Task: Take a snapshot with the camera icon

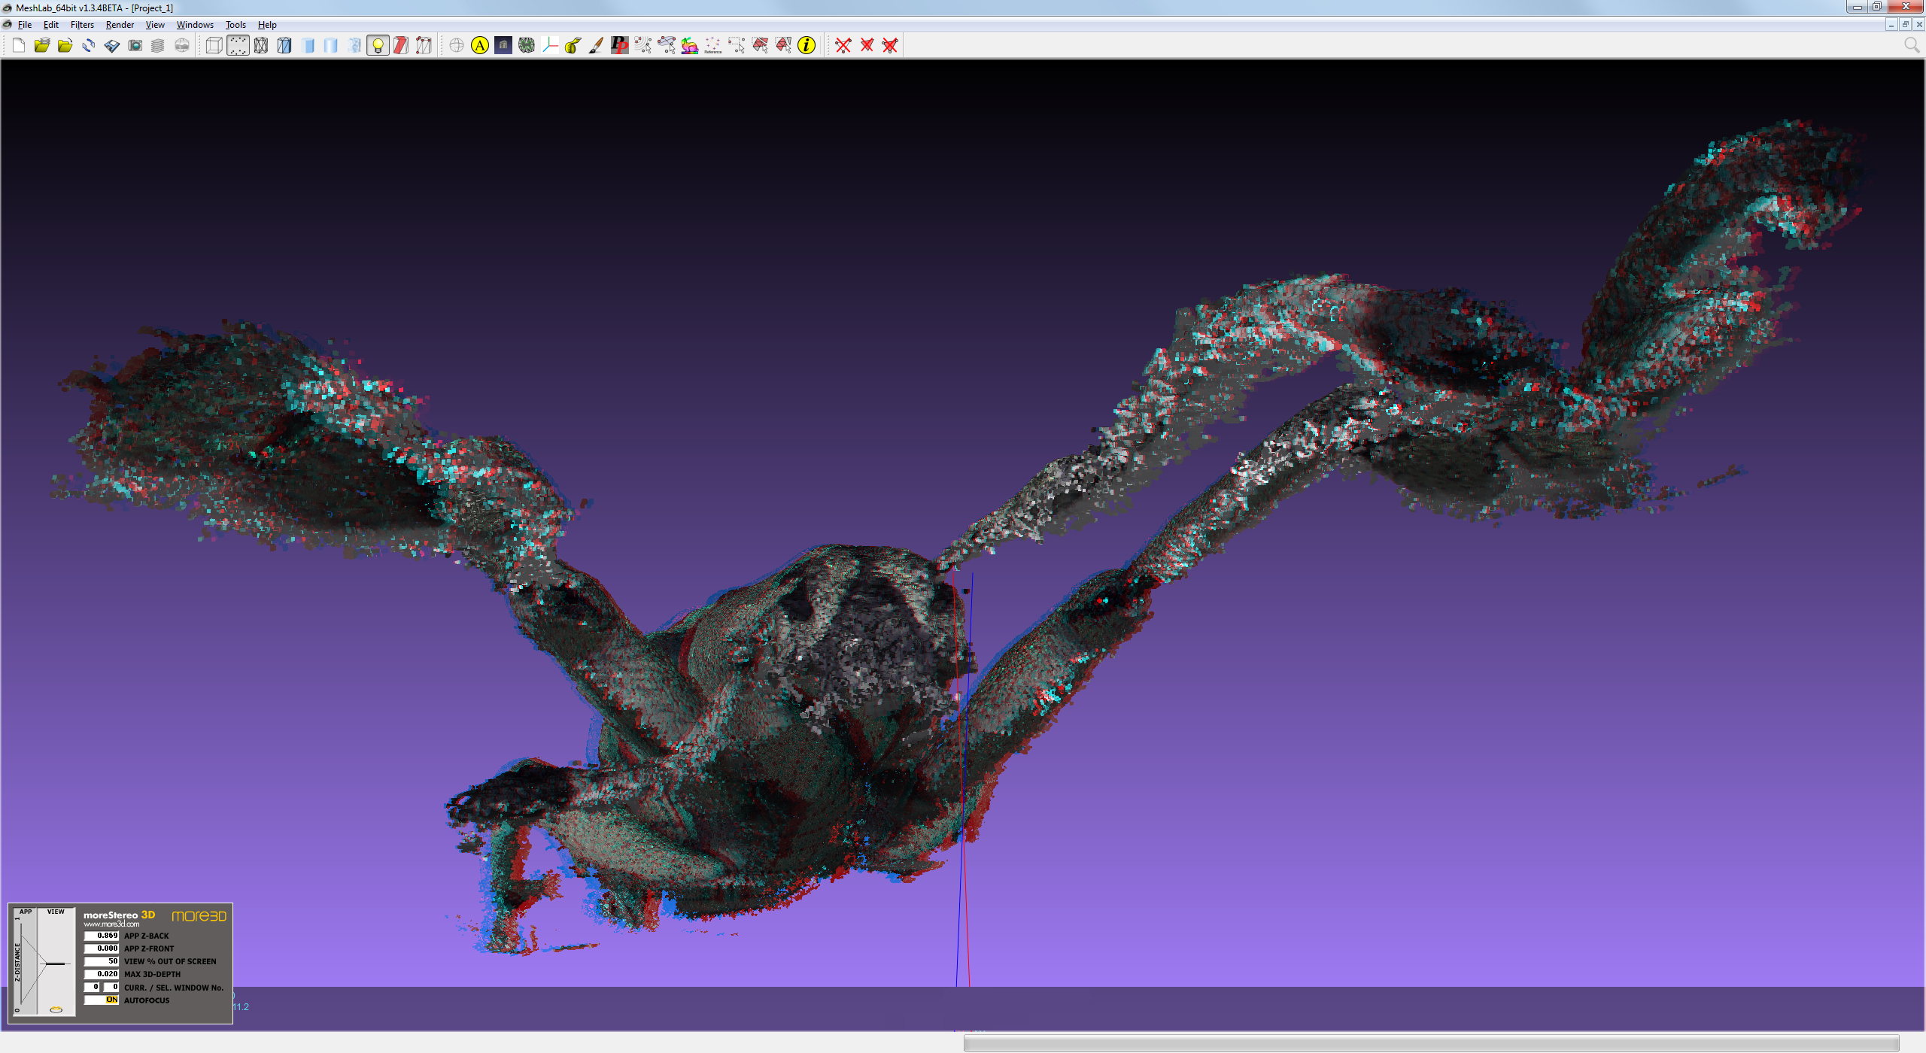Action: pyautogui.click(x=135, y=46)
